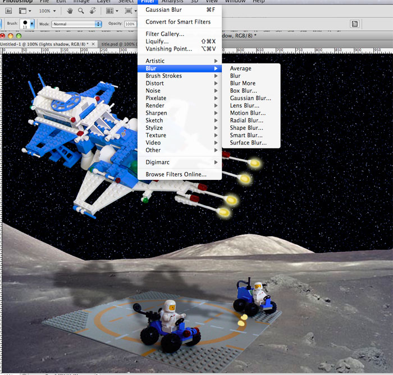
Task: Open the Lens Blur... dialog
Action: click(x=251, y=106)
